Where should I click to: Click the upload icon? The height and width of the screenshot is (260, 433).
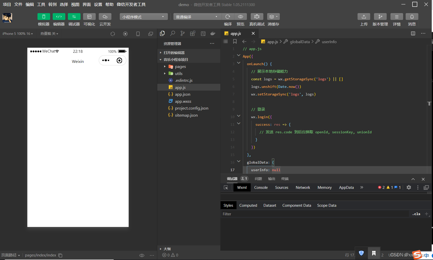tap(364, 17)
